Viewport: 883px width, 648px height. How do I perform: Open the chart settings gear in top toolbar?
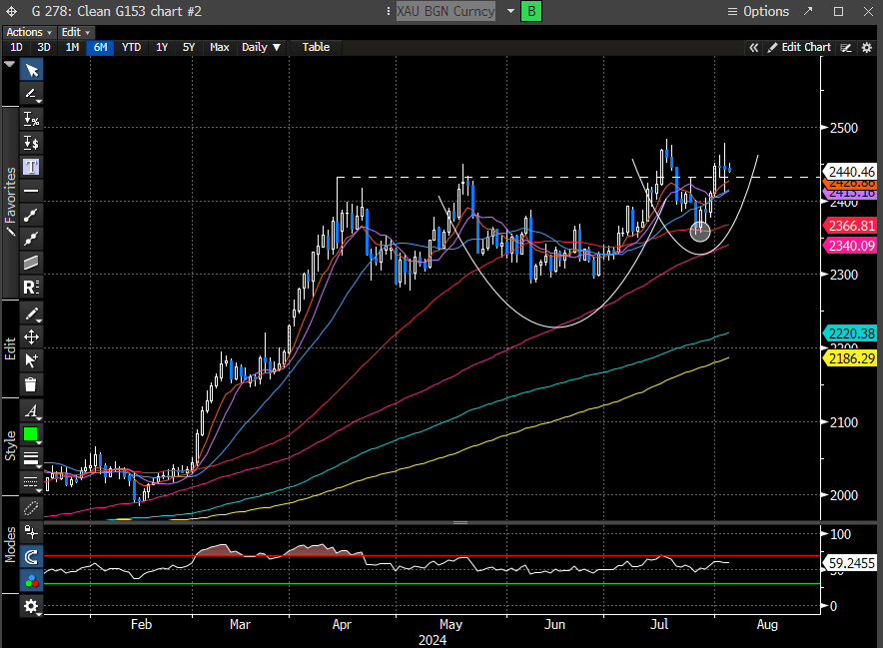point(866,47)
